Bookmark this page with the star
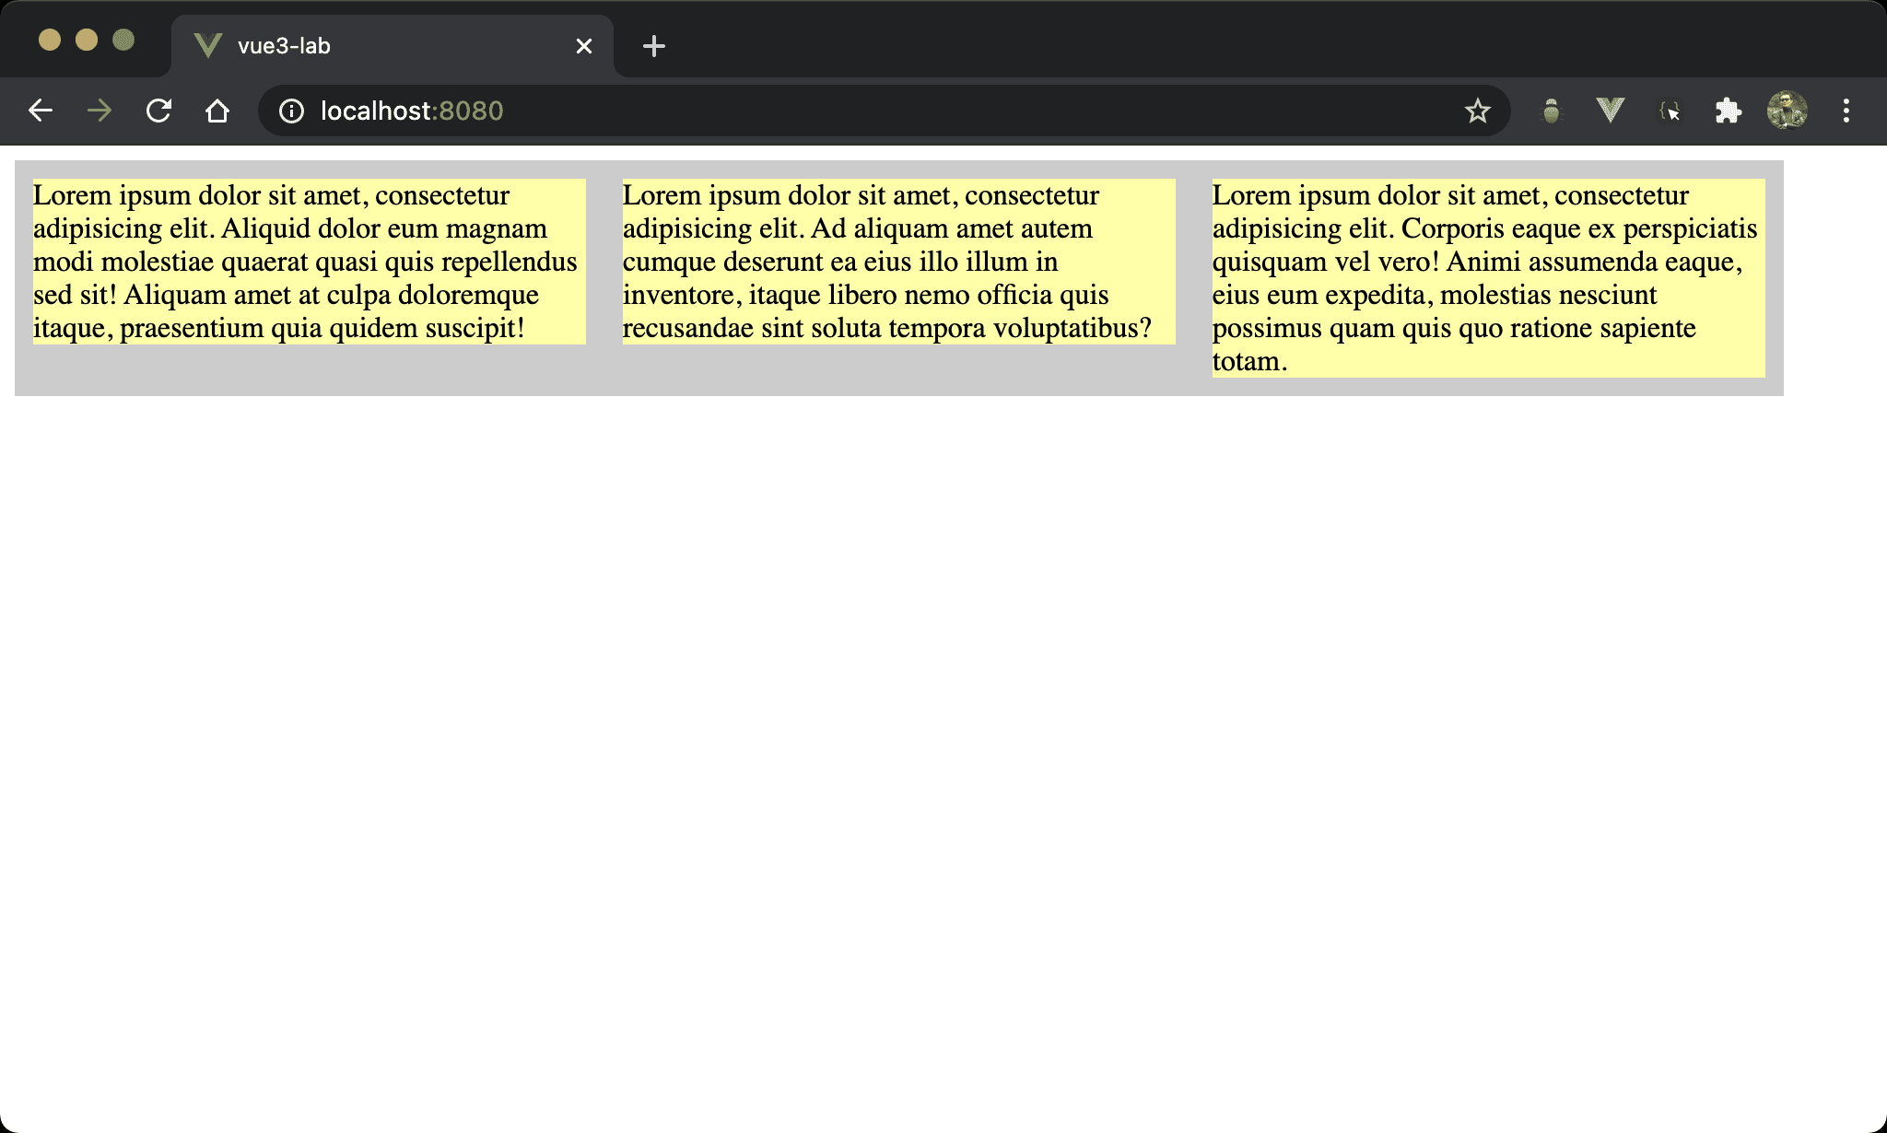This screenshot has height=1133, width=1887. click(x=1477, y=111)
